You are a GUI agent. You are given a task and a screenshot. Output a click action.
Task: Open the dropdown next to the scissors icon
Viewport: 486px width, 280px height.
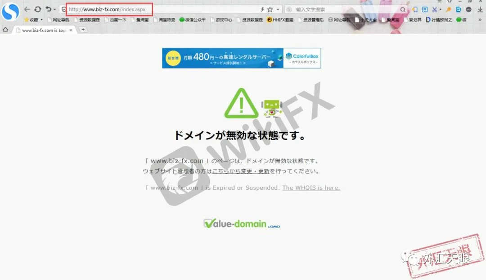[441, 9]
